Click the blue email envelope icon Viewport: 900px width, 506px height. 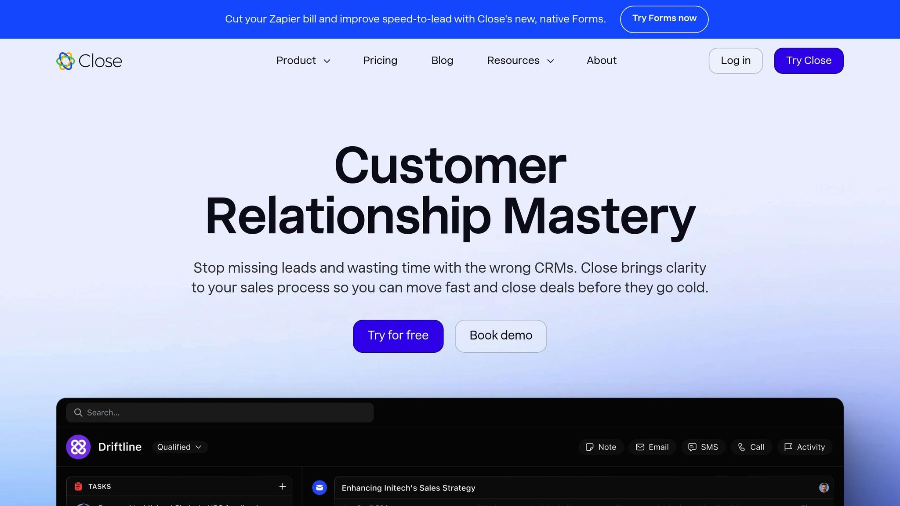click(x=319, y=488)
